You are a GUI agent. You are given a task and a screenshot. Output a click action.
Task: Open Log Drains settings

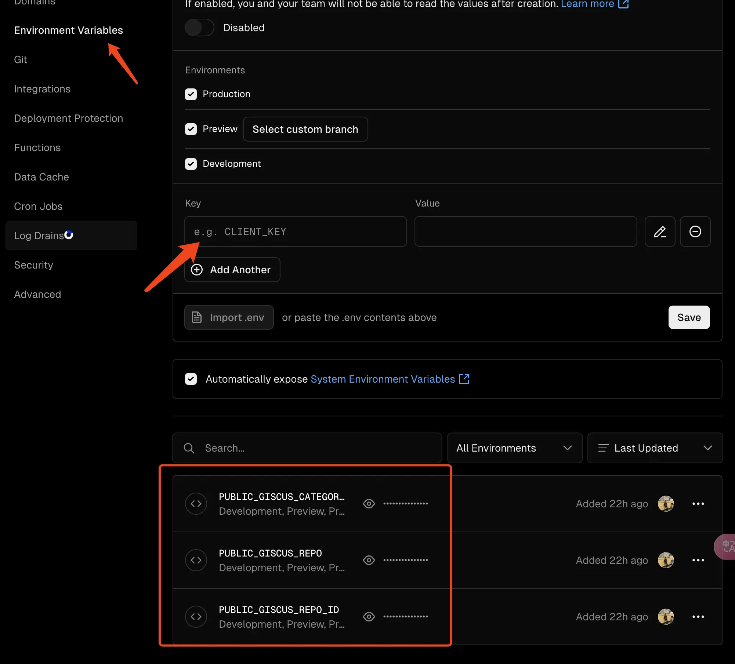point(71,236)
